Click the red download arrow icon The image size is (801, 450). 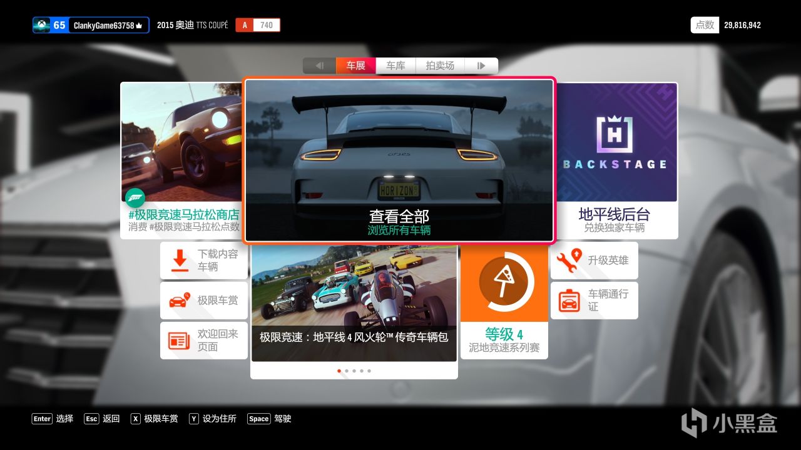[x=180, y=261]
